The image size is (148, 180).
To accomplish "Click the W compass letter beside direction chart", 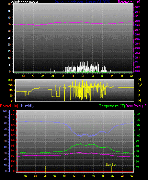I will tap(140, 85).
